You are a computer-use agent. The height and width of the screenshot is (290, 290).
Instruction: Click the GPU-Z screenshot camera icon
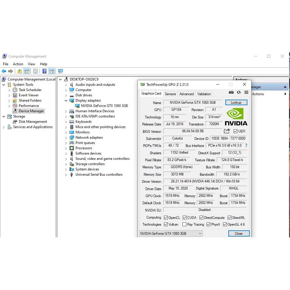pyautogui.click(x=231, y=92)
